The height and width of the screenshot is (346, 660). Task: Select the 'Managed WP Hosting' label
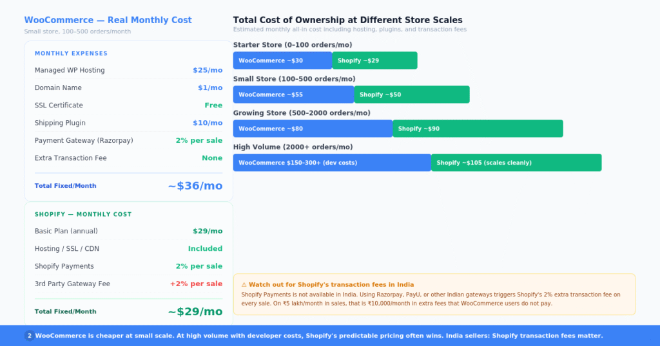tap(70, 70)
